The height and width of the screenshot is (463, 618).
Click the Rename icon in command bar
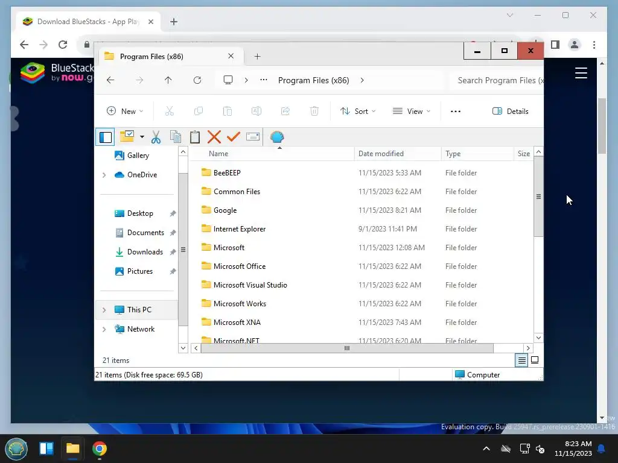coord(256,112)
